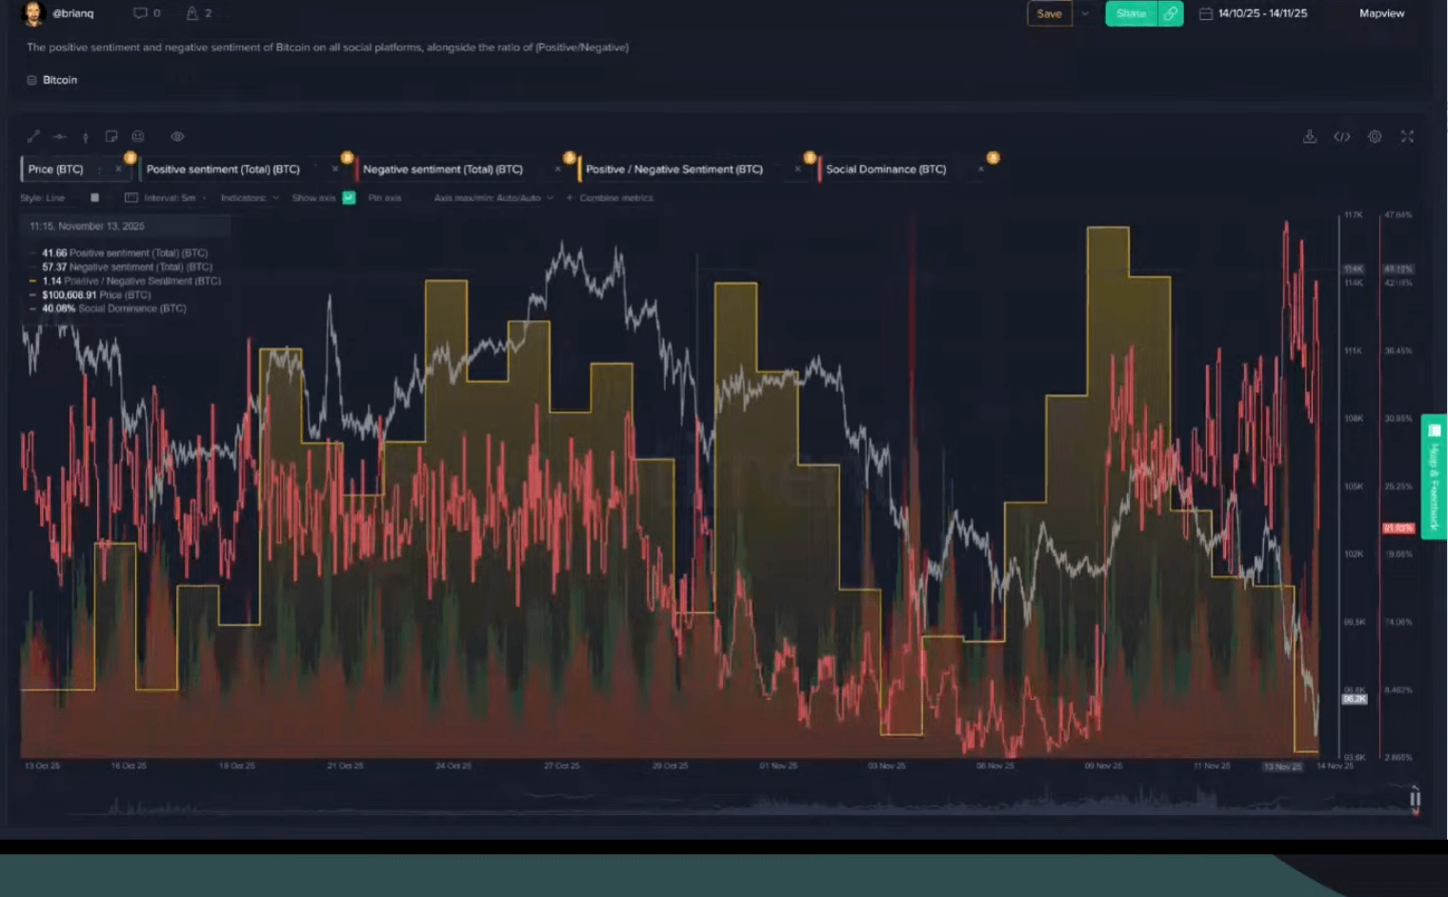Select the horizontal line drawing tool
This screenshot has height=897, width=1448.
59,136
